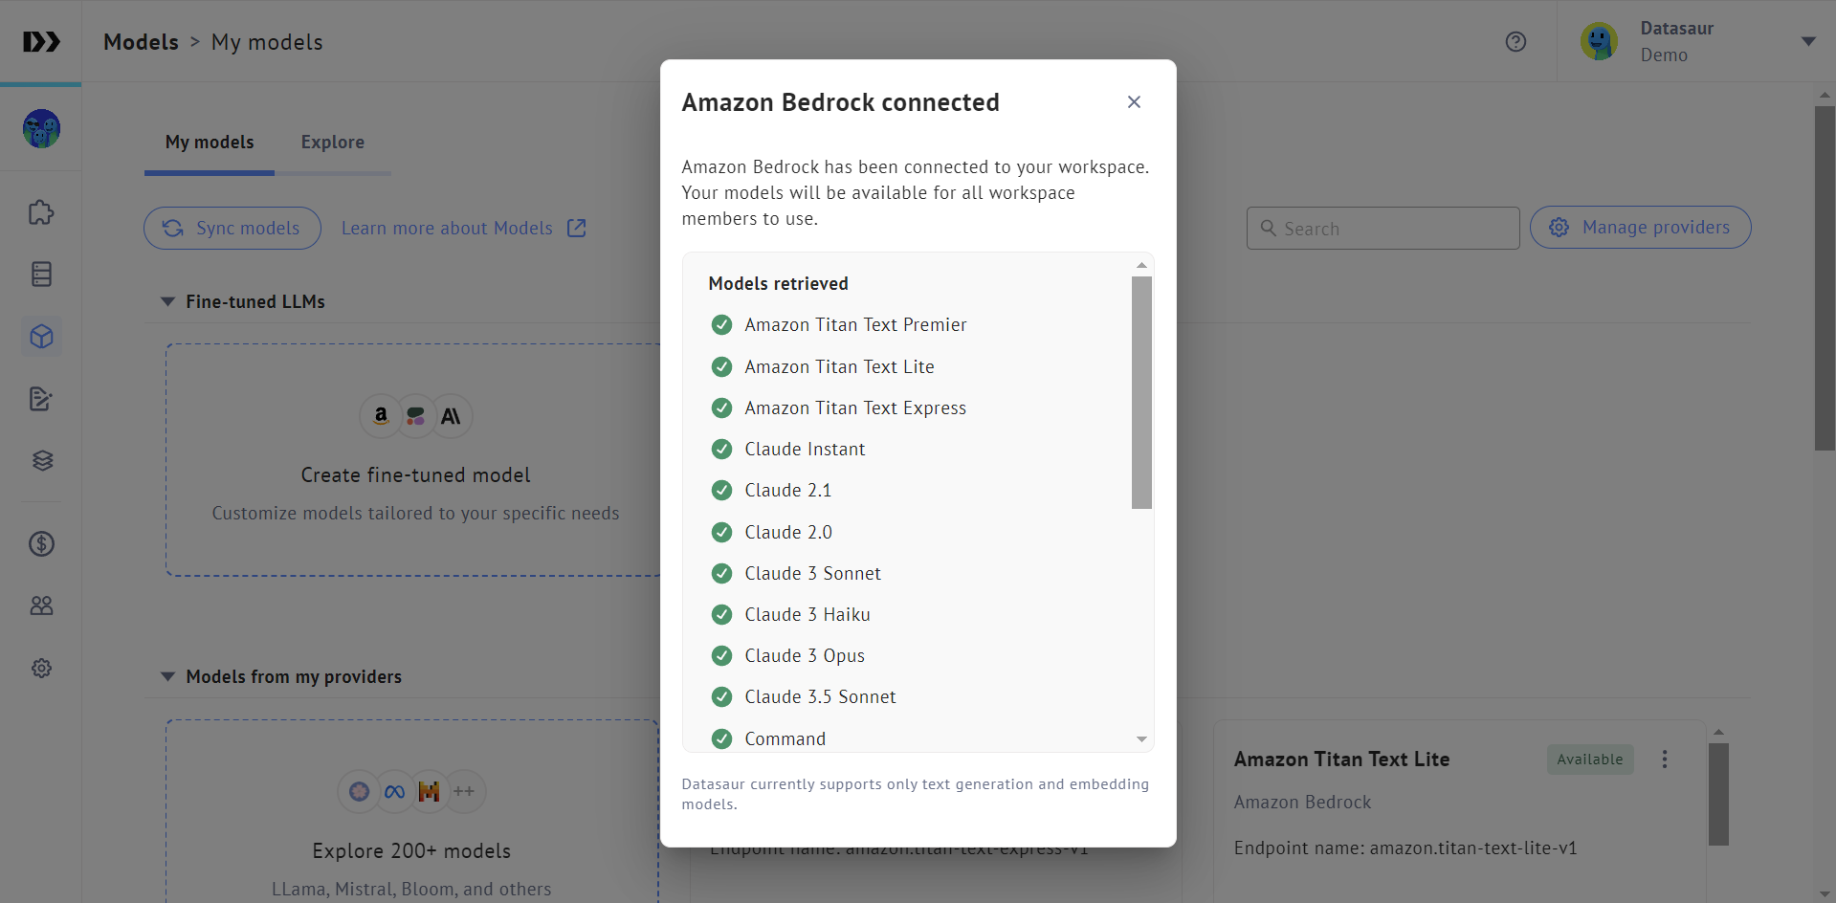Screen dimensions: 1836x903
Task: Click the first round logo in explore card
Action: click(359, 791)
